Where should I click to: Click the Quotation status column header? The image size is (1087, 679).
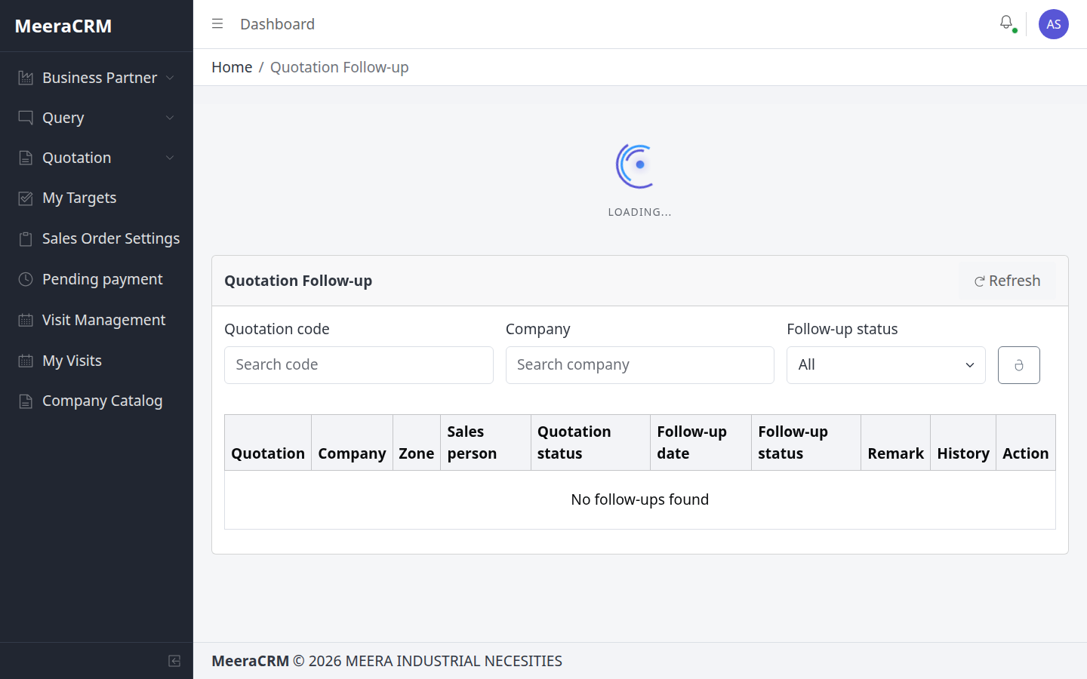tap(590, 443)
